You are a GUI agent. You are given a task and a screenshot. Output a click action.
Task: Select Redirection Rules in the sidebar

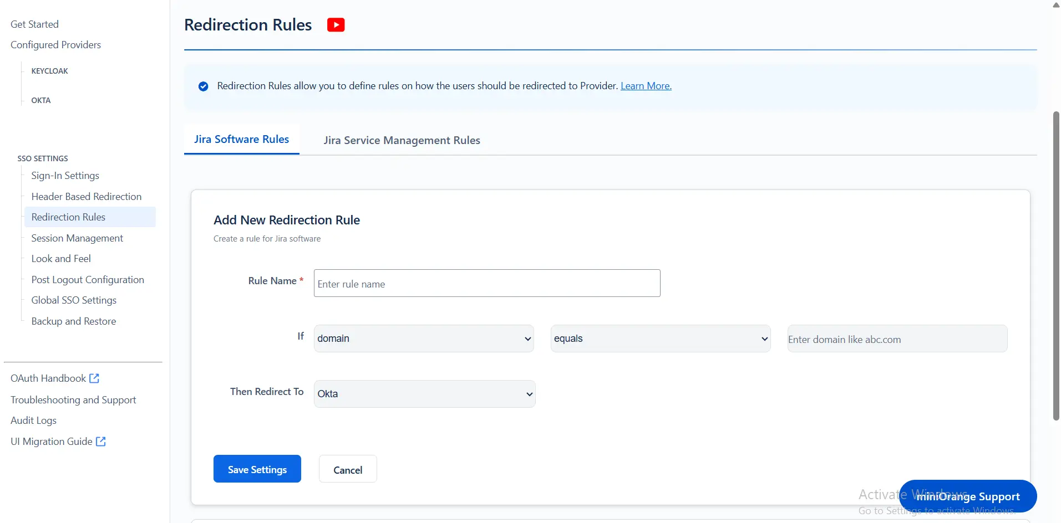click(90, 217)
